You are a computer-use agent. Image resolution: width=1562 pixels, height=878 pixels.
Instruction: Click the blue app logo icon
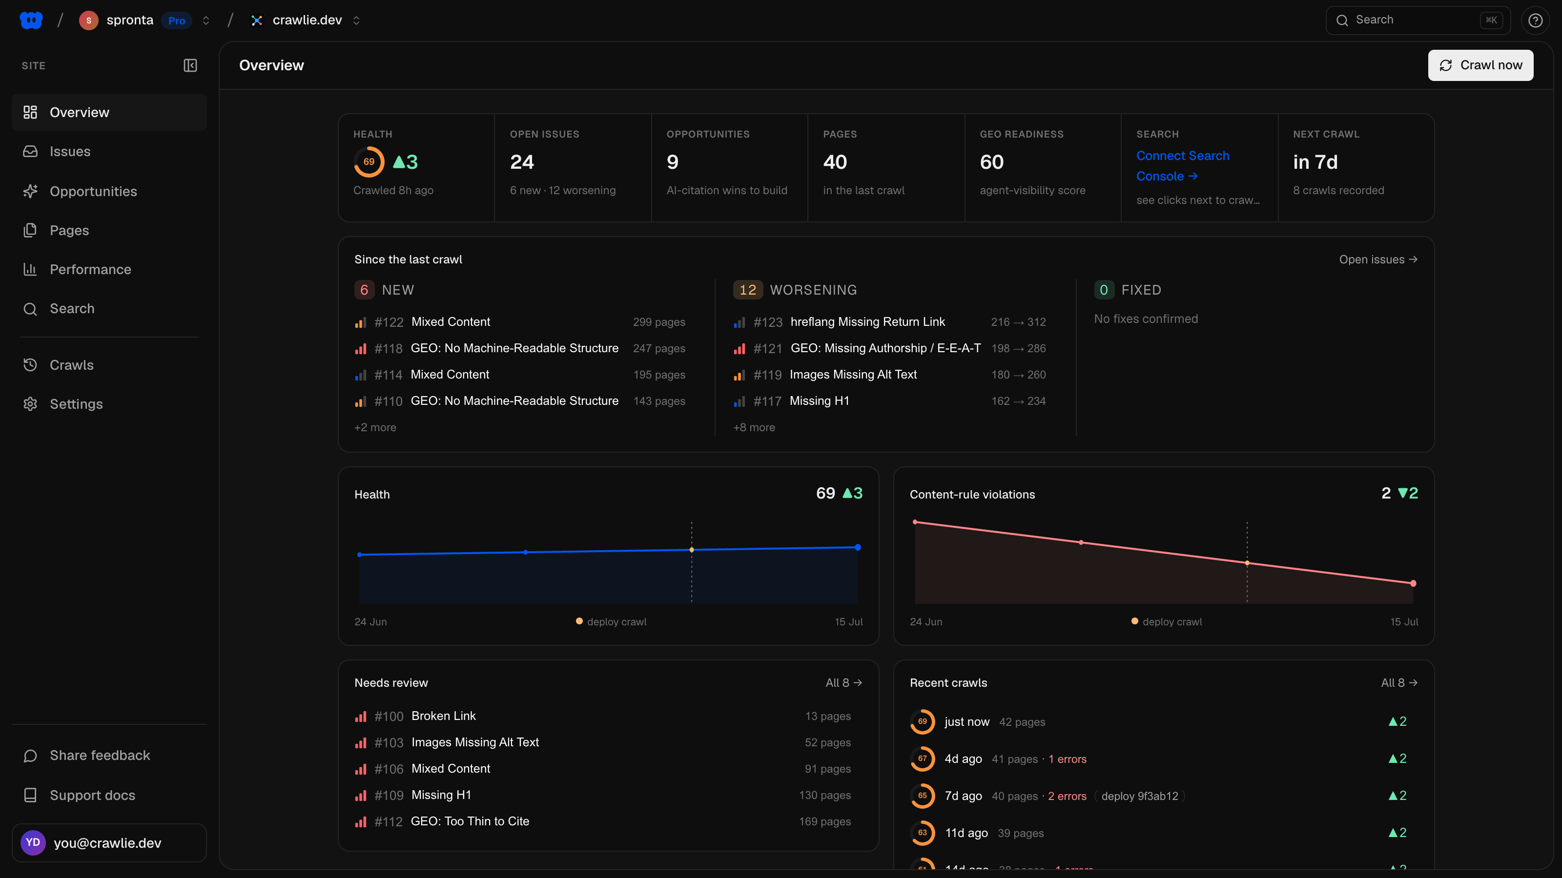coord(31,20)
